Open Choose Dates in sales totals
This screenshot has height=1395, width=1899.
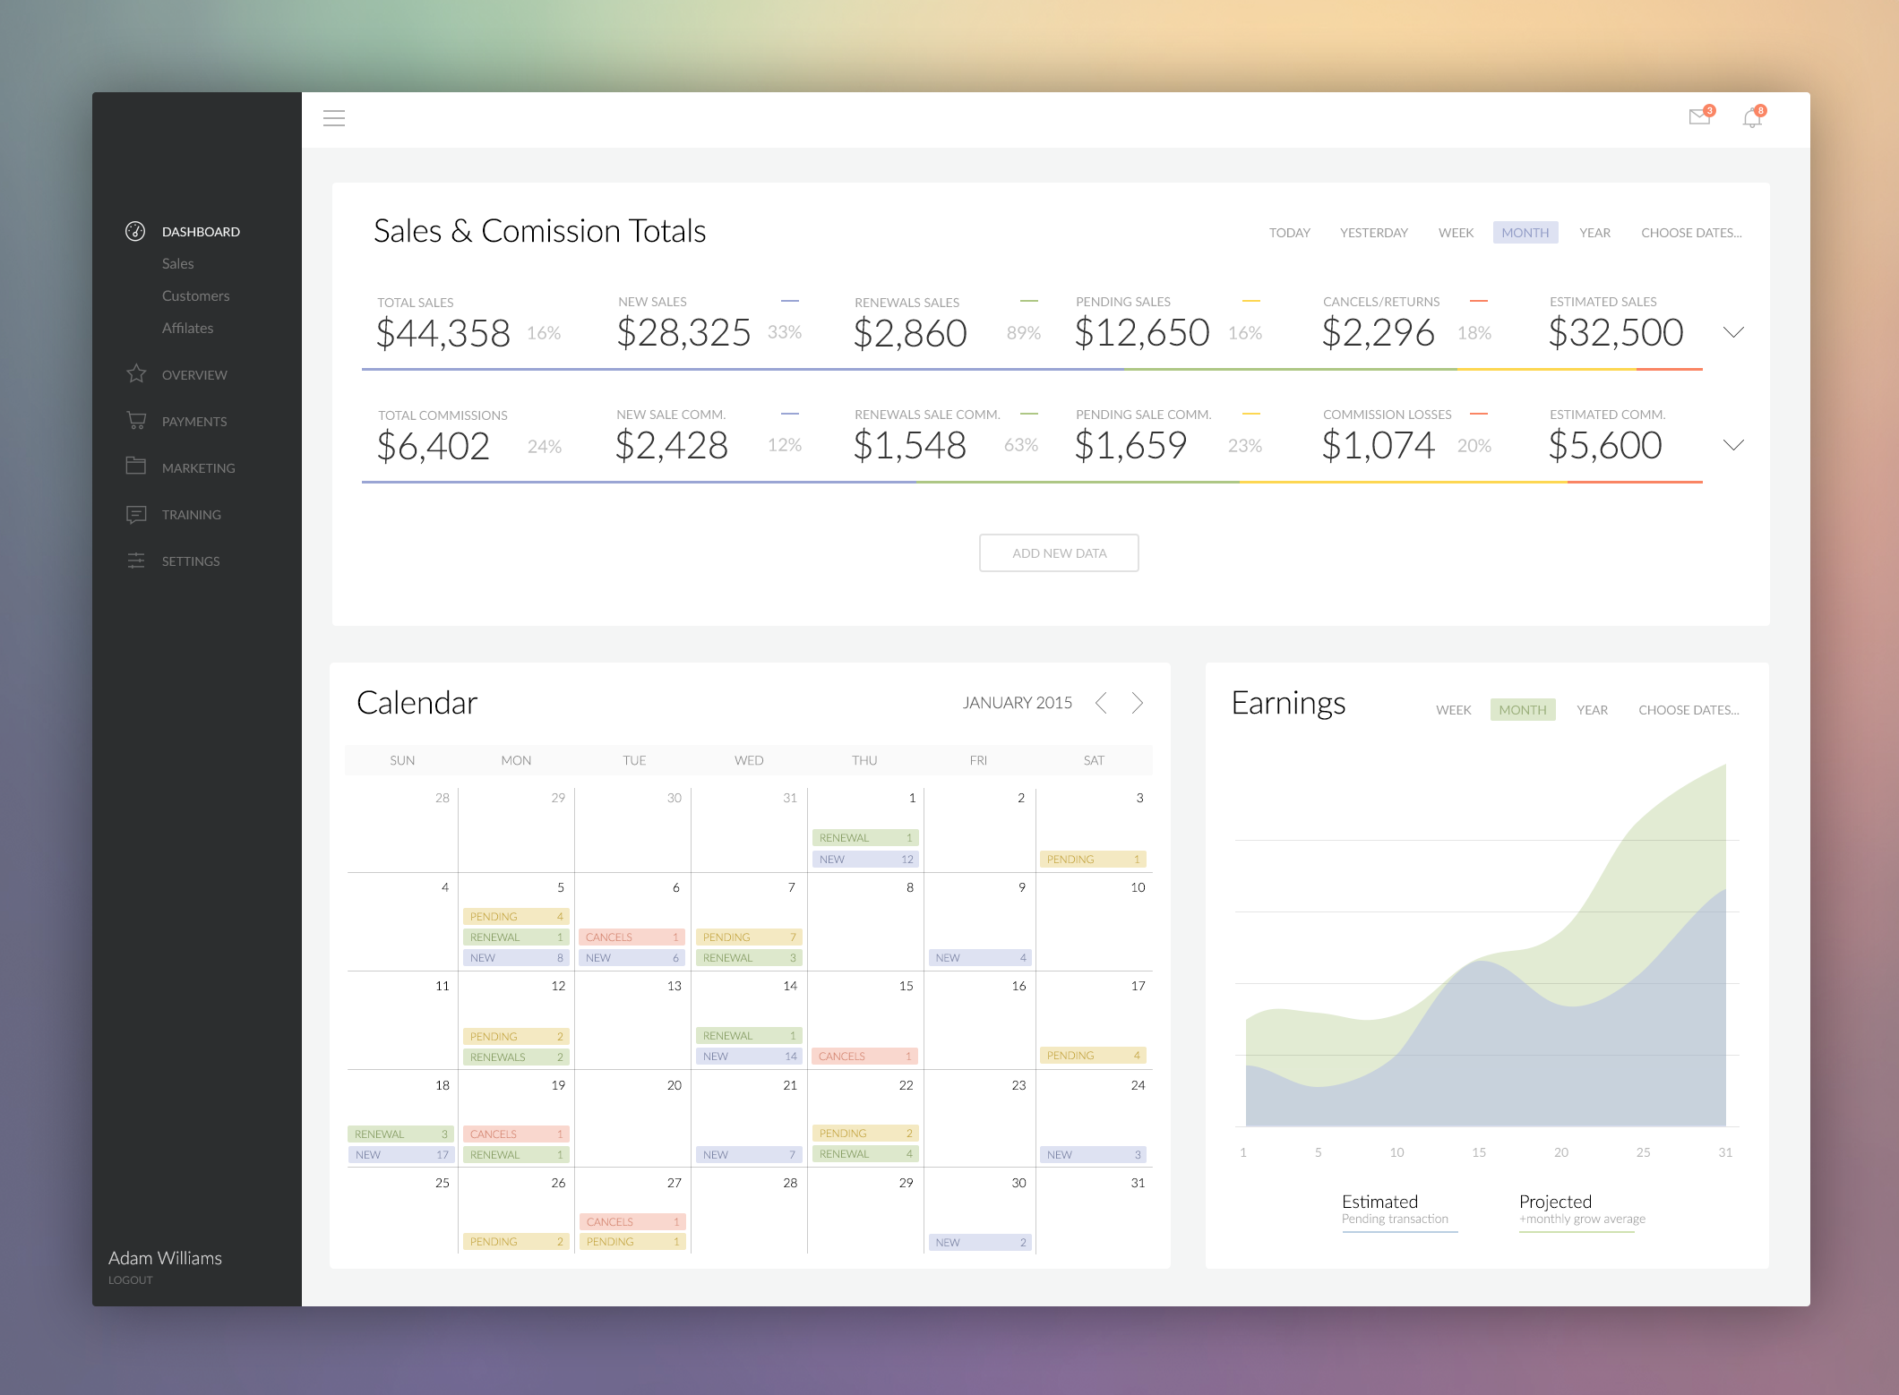(x=1691, y=233)
